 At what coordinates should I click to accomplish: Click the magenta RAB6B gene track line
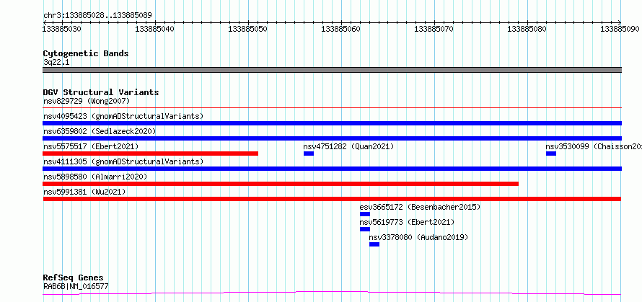coord(332,293)
